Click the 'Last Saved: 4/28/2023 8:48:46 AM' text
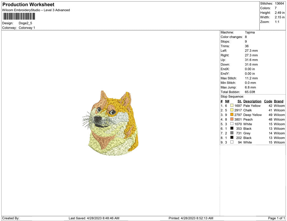287x221 pixels. coord(94,218)
